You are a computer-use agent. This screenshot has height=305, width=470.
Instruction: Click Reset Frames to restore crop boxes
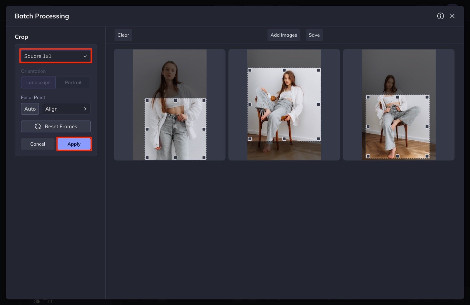click(x=56, y=126)
